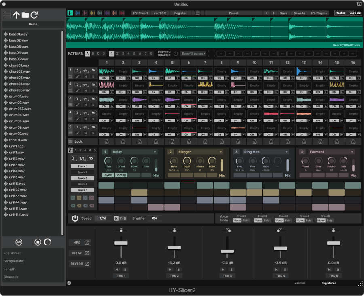Click the Register button in the toolbar

(180, 13)
